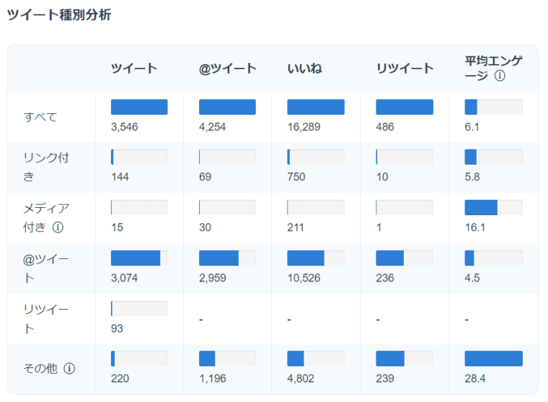The height and width of the screenshot is (402, 548).
Task: Click the その他 engagement bar showing 28.4
Action: pyautogui.click(x=493, y=359)
